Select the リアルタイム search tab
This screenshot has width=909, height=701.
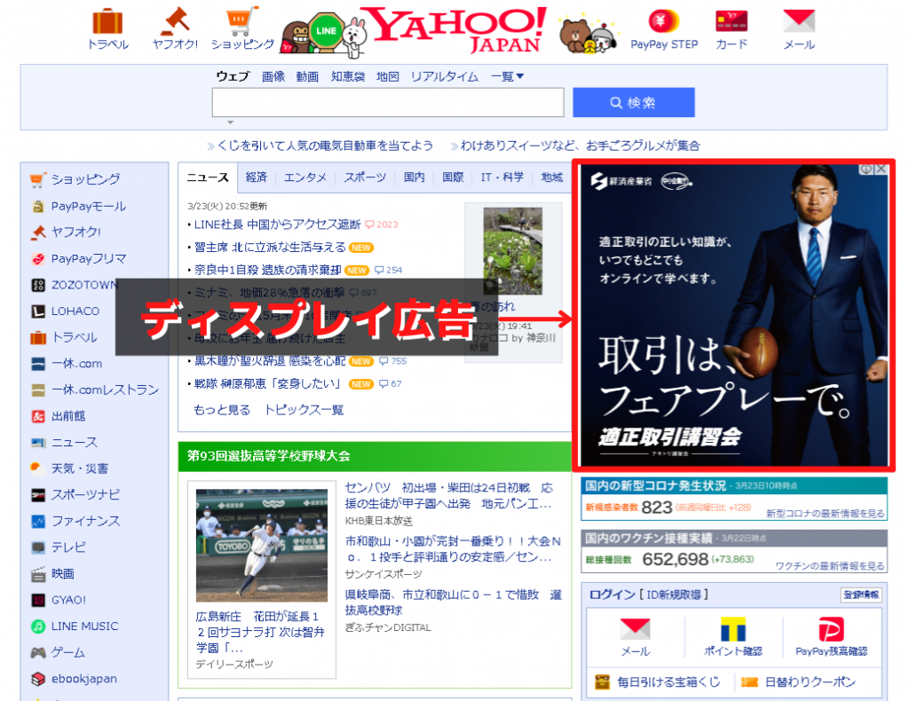point(445,76)
